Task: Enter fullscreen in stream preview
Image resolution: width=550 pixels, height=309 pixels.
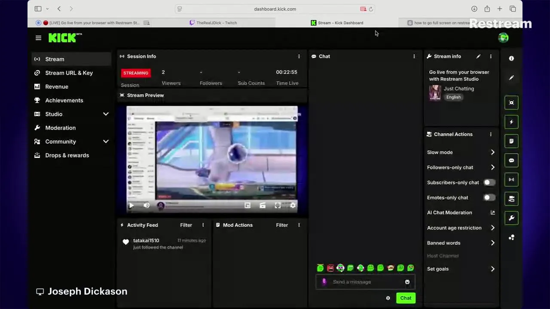Action: [x=278, y=206]
